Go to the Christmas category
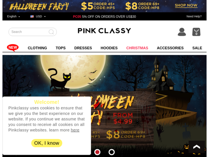This screenshot has height=157, width=209. [137, 48]
